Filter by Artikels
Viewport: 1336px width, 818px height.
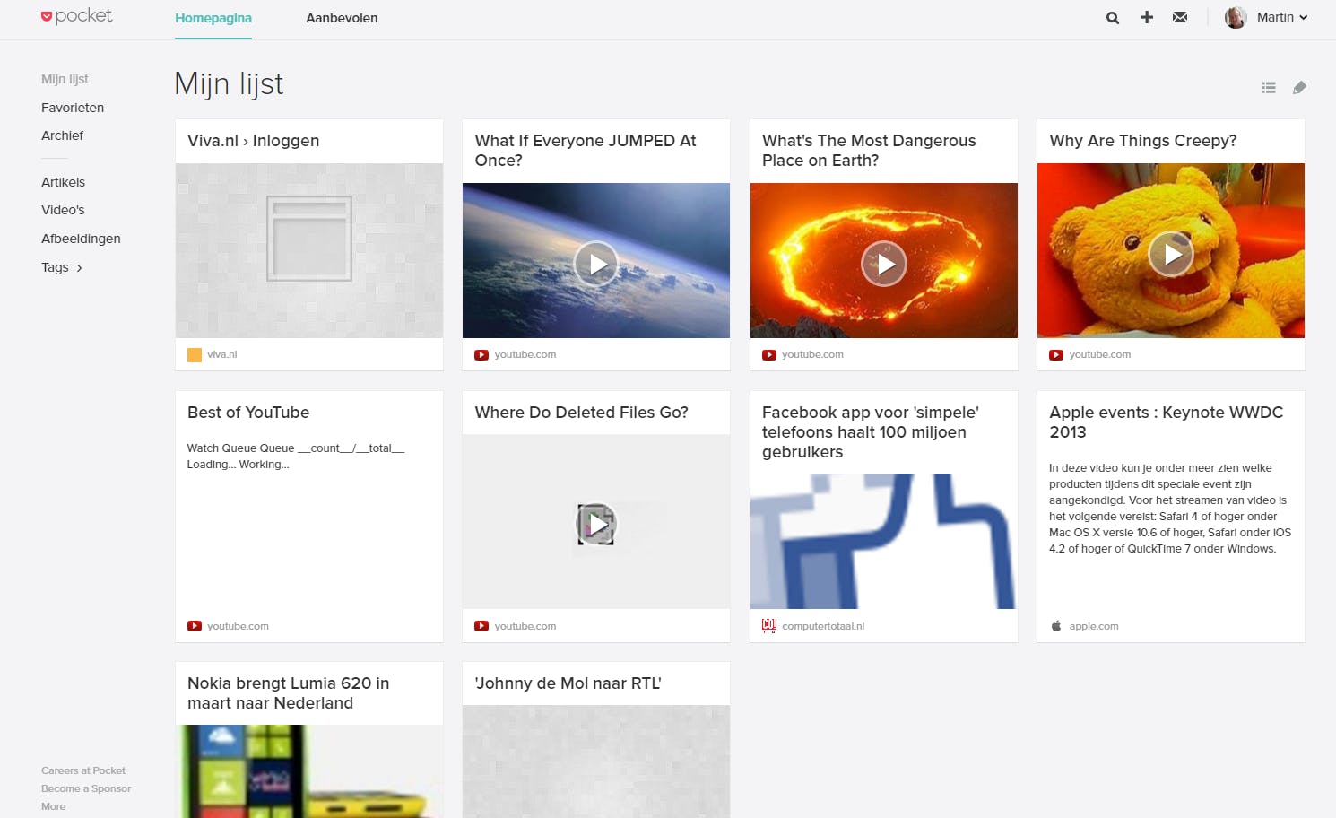point(63,182)
